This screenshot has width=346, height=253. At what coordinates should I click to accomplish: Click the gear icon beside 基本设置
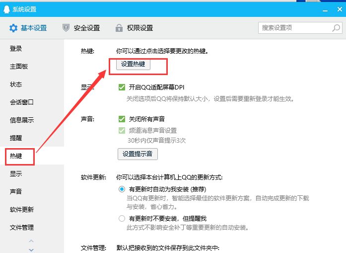click(x=13, y=28)
